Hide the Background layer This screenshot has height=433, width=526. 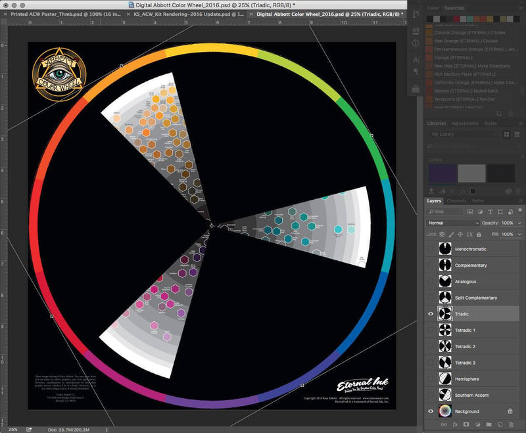pyautogui.click(x=431, y=411)
